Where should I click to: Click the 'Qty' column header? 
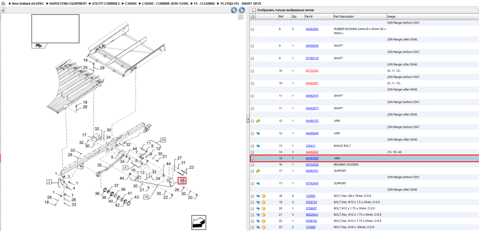pyautogui.click(x=297, y=16)
